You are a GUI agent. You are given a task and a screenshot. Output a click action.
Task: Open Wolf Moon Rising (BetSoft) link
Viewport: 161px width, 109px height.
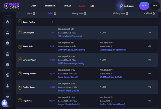111,77
